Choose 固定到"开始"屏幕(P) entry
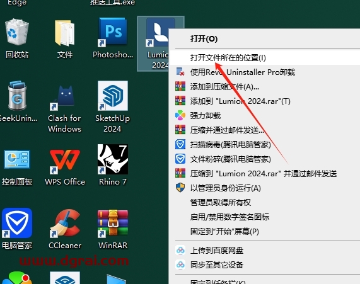 tap(264, 231)
